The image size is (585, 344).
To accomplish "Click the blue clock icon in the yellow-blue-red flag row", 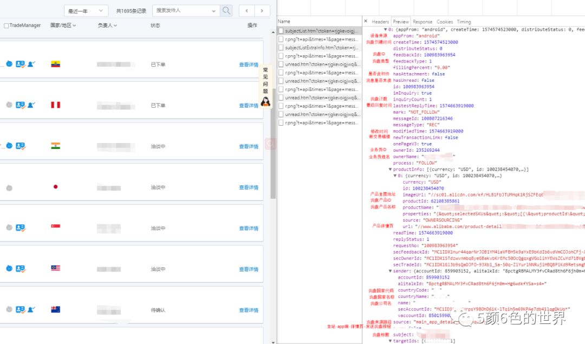I will pos(9,64).
